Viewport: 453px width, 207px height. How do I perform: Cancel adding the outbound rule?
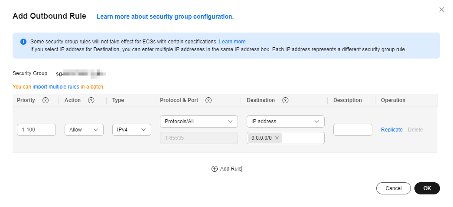click(x=394, y=188)
